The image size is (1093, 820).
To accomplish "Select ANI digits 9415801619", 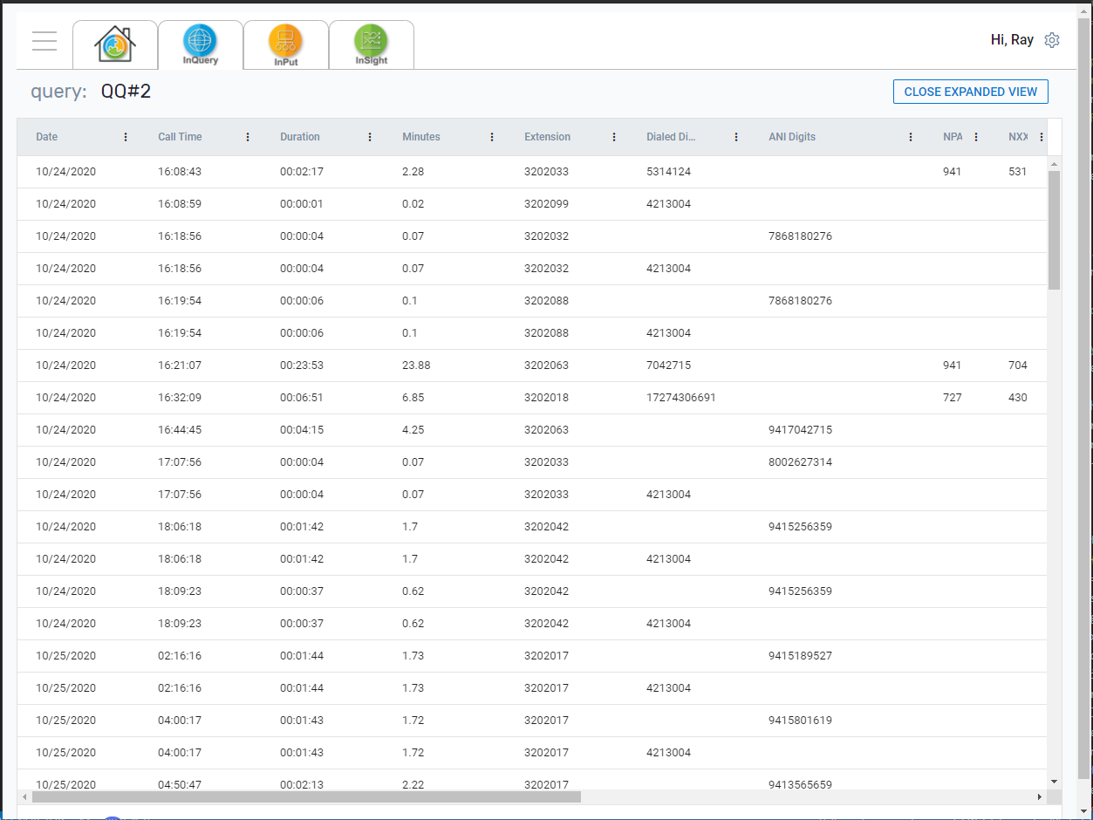I will pos(800,721).
